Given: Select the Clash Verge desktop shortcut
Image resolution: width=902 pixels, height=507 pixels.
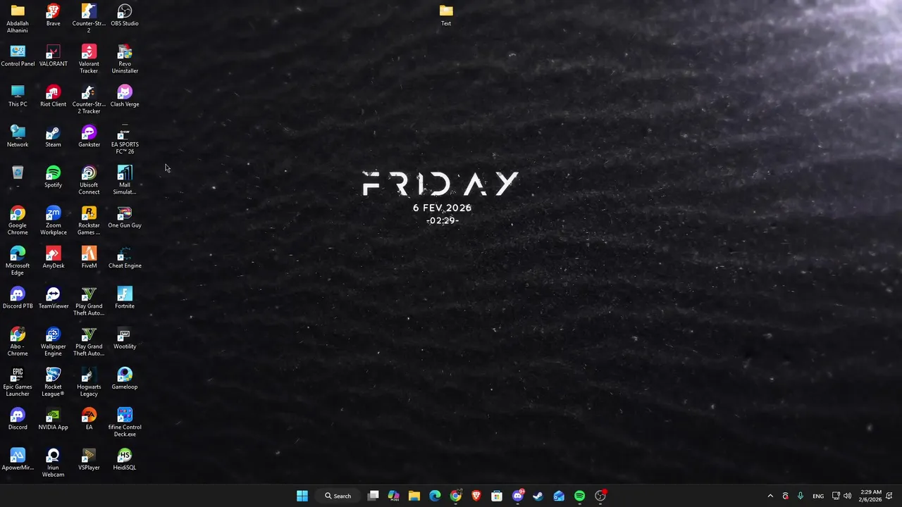Looking at the screenshot, I should 125,96.
